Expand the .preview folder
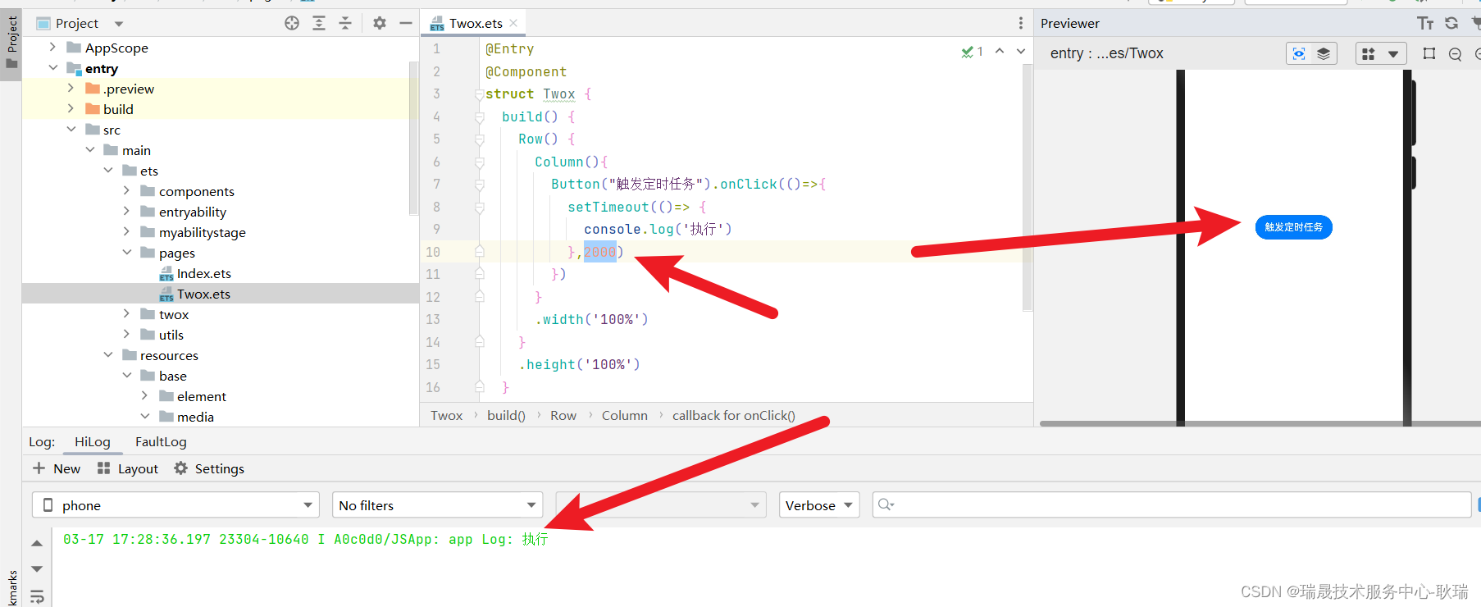The height and width of the screenshot is (607, 1481). click(x=71, y=89)
